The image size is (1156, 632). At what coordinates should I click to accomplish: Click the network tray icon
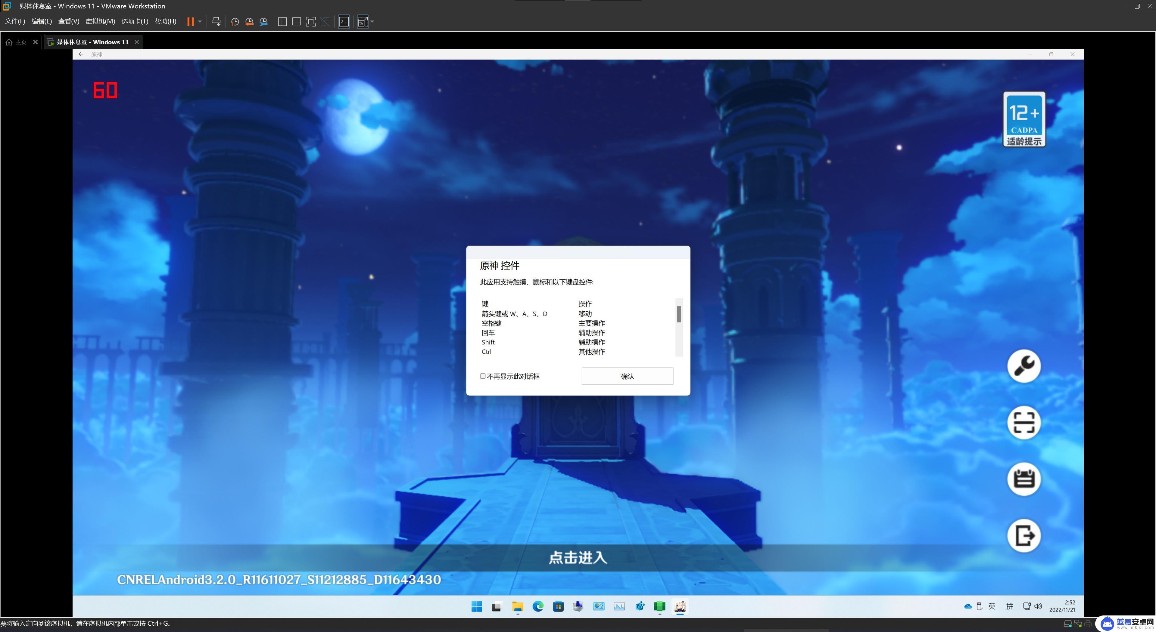[1027, 606]
